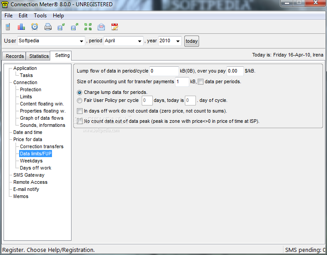The width and height of the screenshot is (327, 255).
Task: Select Tasks in settings tree
Action: point(26,75)
